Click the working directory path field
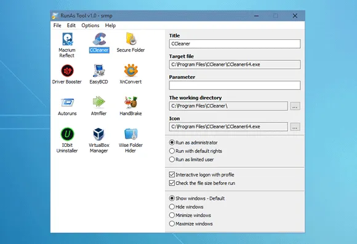The height and width of the screenshot is (244, 357). [x=228, y=106]
